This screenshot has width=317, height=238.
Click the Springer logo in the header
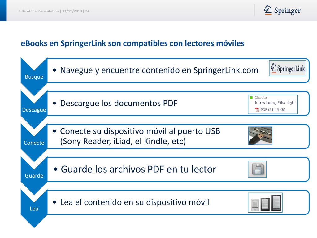tap(282, 10)
